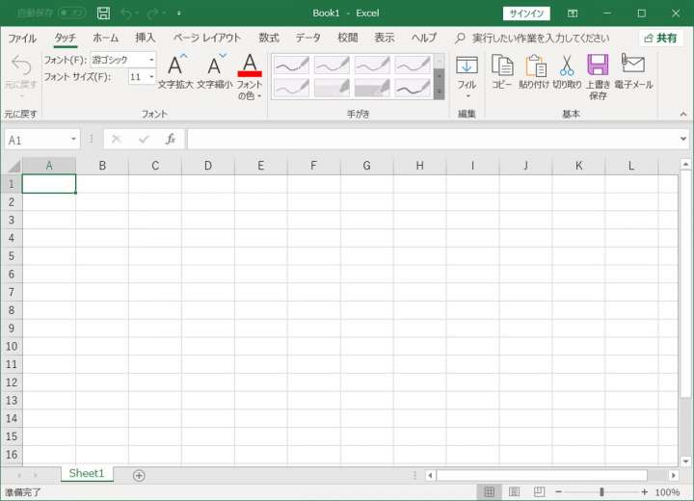This screenshot has height=501, width=694.
Task: Click the 共有 share button
Action: [661, 39]
